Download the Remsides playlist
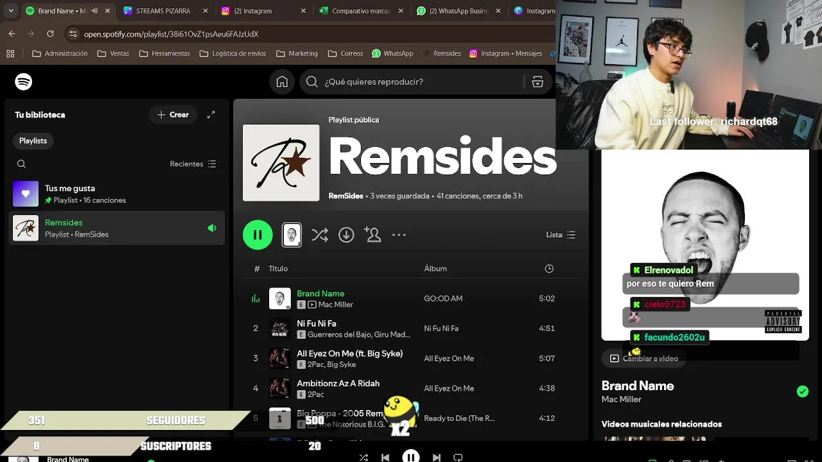Image resolution: width=822 pixels, height=462 pixels. pos(346,235)
